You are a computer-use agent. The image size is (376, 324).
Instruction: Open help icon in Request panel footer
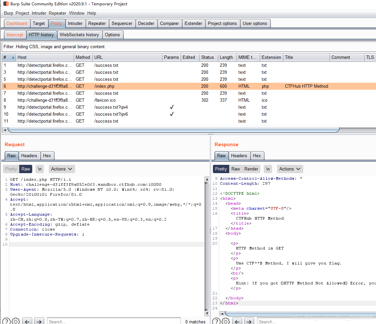tap(6, 321)
